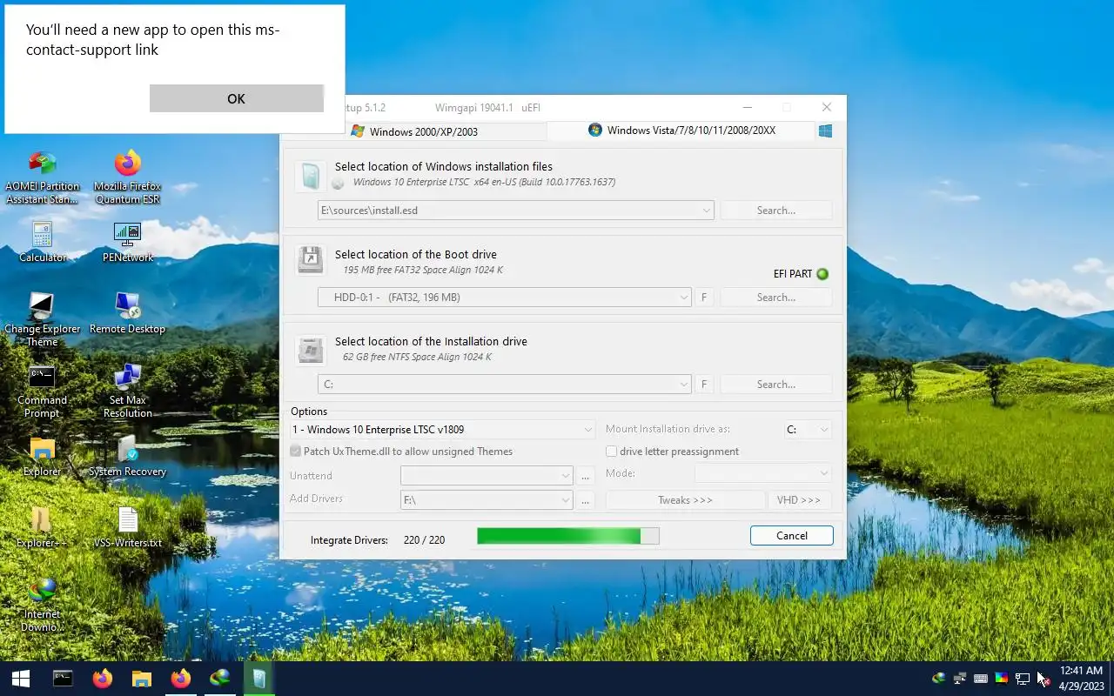Open Command Prompt desktop icon
Viewport: 1114px width, 696px height.
click(42, 391)
